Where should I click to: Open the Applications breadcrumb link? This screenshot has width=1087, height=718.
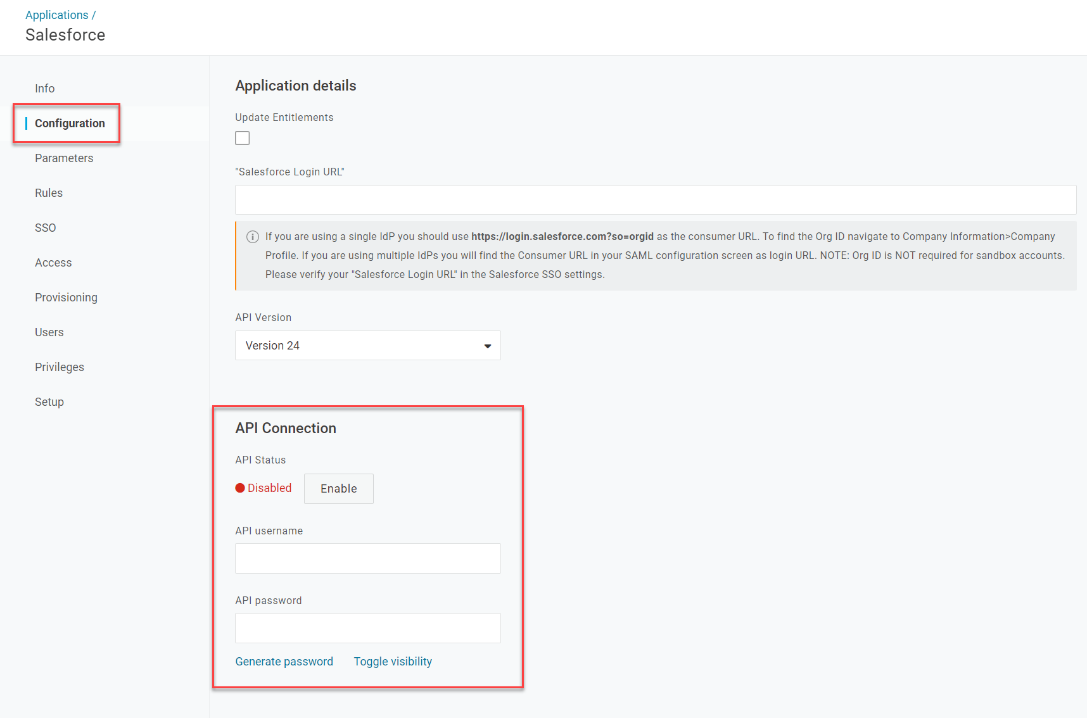(56, 15)
